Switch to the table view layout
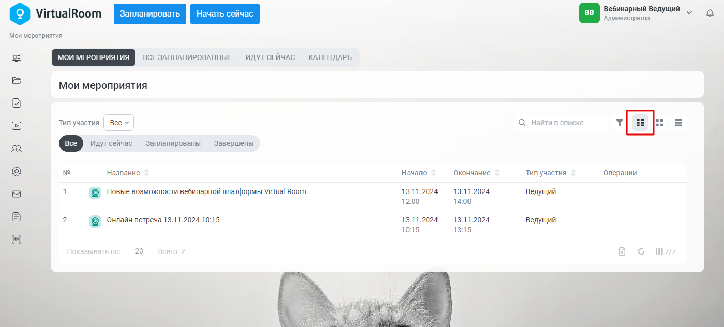Viewport: 724px width, 327px height. point(640,123)
